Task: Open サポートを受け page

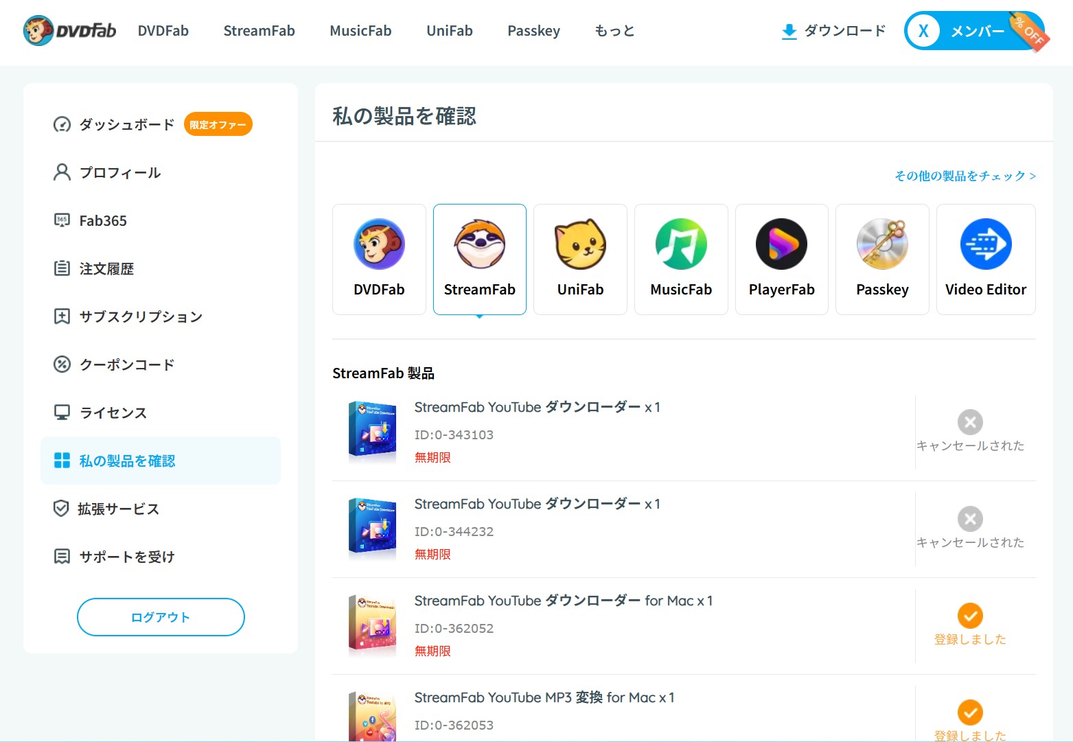Action: [127, 557]
